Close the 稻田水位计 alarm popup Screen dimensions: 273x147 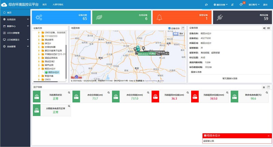point(269,136)
